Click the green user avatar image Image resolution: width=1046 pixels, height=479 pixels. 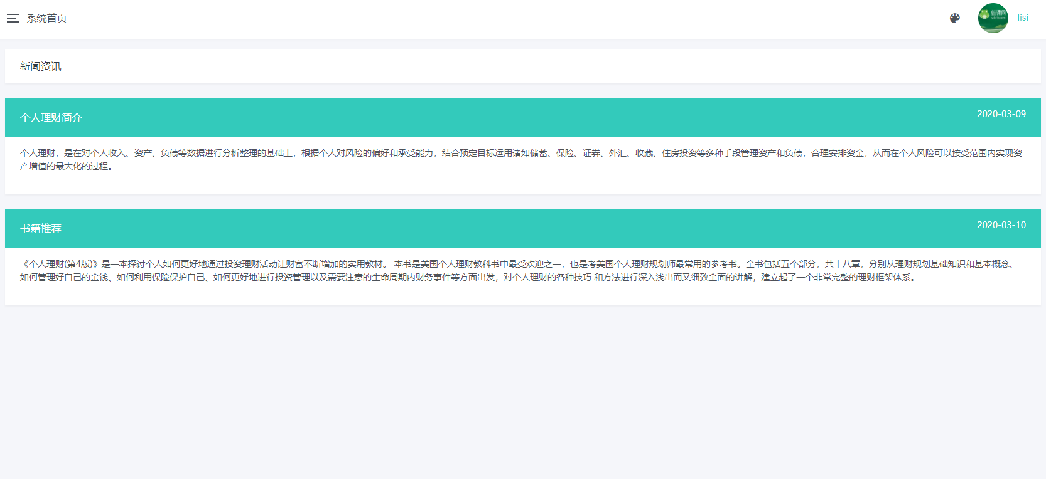click(x=993, y=18)
